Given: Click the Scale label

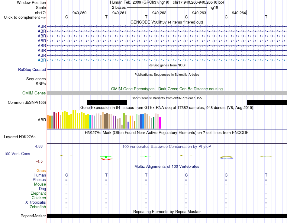Looking at the screenshot, I should click(x=41, y=8).
